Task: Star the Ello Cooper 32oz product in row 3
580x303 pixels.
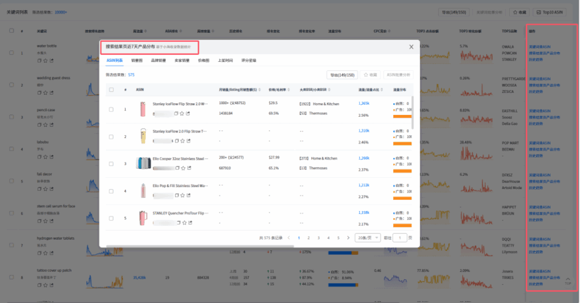Action: [182, 168]
